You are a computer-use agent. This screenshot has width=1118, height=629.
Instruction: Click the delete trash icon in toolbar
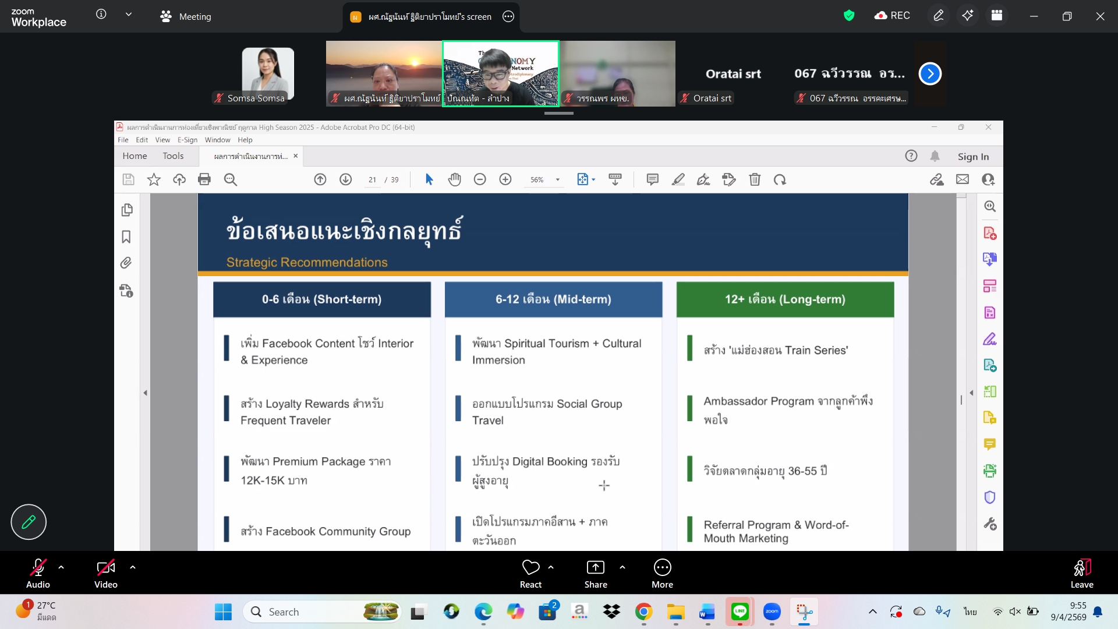[x=755, y=179]
